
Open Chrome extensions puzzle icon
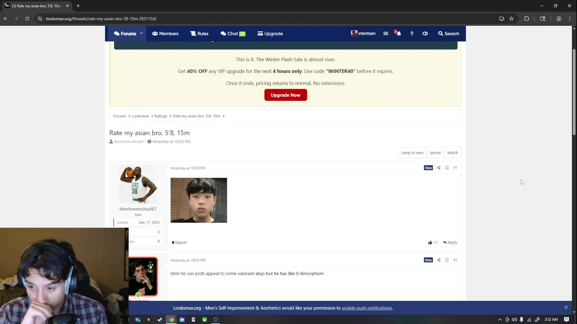[x=527, y=18]
